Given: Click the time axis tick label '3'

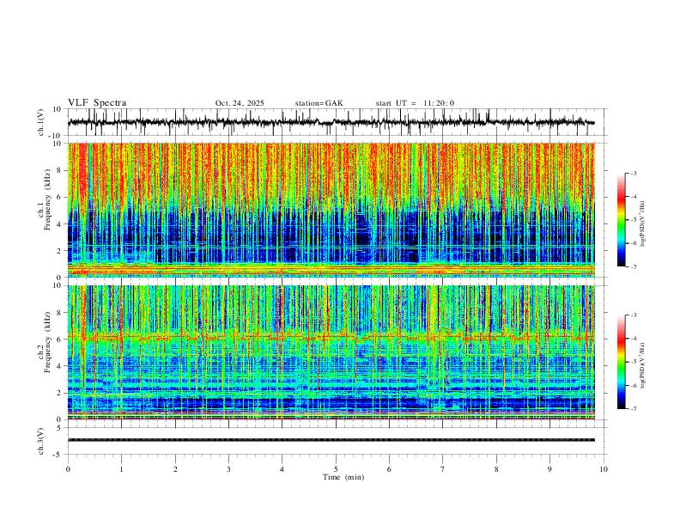Looking at the screenshot, I should point(228,469).
